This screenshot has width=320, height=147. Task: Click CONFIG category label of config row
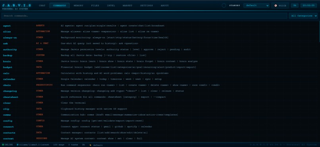click(40, 120)
